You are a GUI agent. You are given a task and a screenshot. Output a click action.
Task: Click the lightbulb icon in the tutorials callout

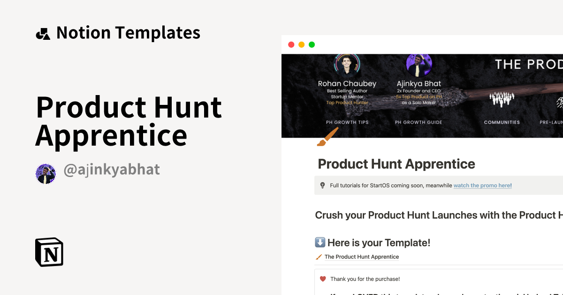click(x=322, y=185)
